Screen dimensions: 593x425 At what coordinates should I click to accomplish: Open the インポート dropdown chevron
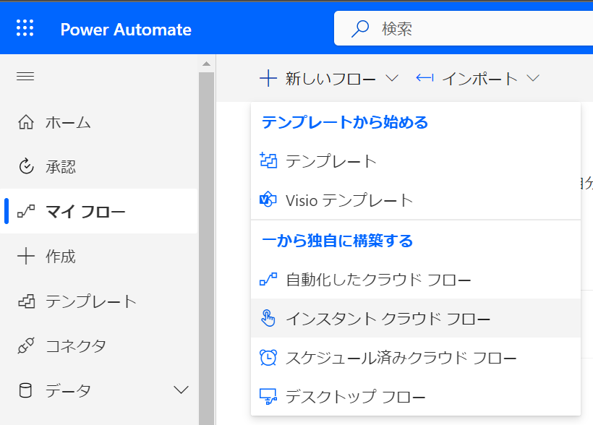pyautogui.click(x=533, y=78)
